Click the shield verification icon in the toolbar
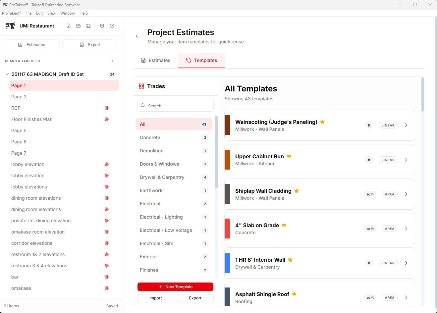 tap(102, 26)
